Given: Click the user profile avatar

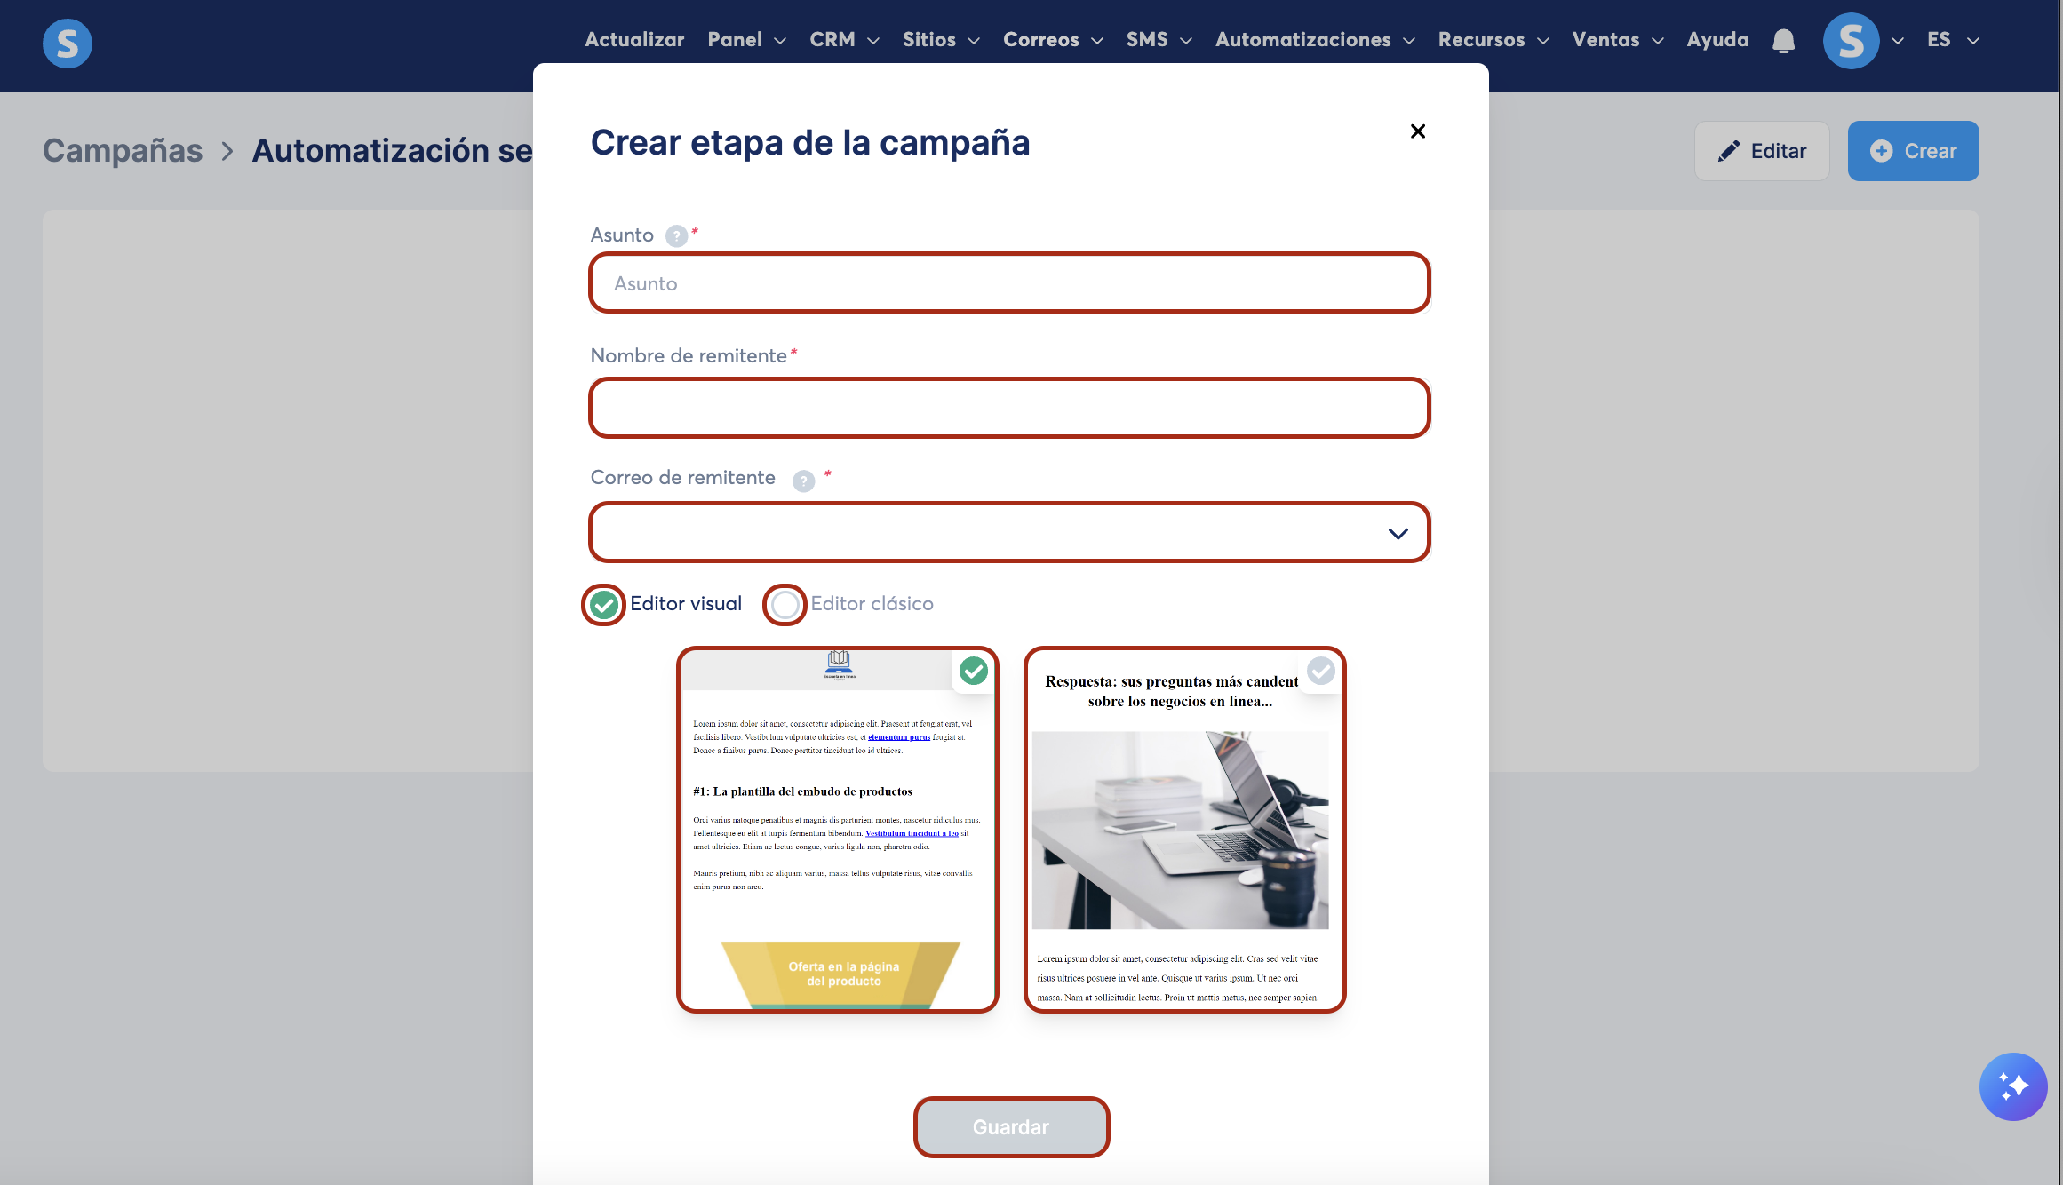Looking at the screenshot, I should coord(1851,41).
